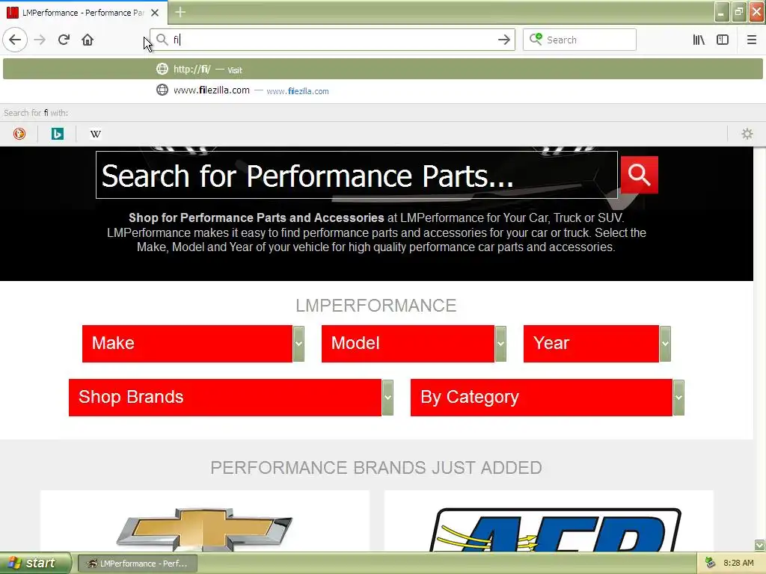Go back with the back arrow button
Viewport: 766px width, 574px height.
click(x=15, y=40)
